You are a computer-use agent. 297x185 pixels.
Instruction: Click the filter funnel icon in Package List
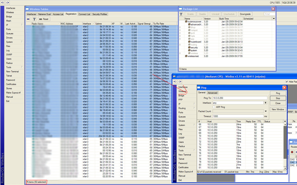point(181,14)
